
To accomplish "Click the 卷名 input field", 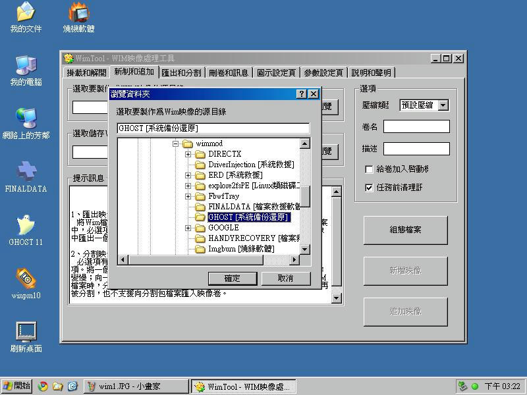I will [416, 126].
